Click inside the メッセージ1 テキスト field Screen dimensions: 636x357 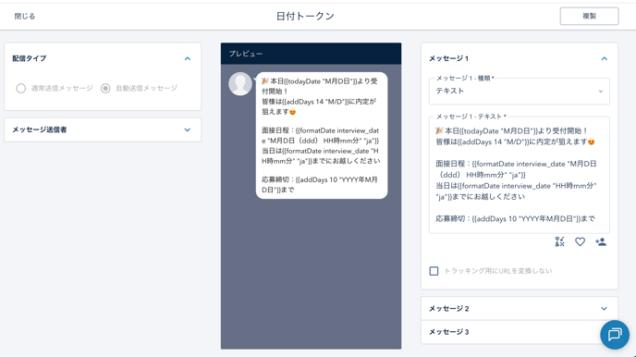coord(520,175)
